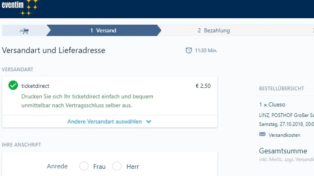The image size is (314, 176).
Task: Click the green ticketdirect checkmark icon
Action: tap(13, 86)
